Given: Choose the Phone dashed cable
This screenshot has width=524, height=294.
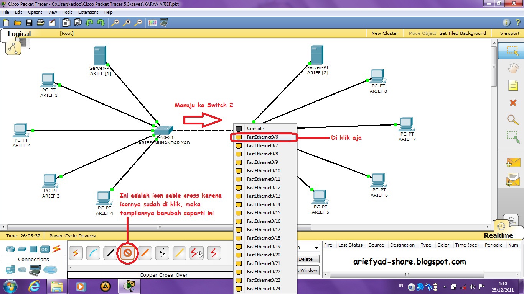Looking at the screenshot, I should pyautogui.click(x=162, y=253).
